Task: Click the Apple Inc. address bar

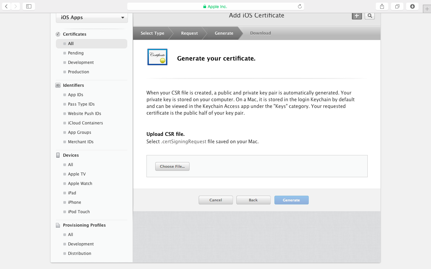Action: (215, 6)
